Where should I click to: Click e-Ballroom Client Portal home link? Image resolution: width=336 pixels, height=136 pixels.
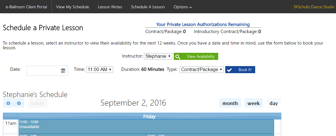click(26, 7)
